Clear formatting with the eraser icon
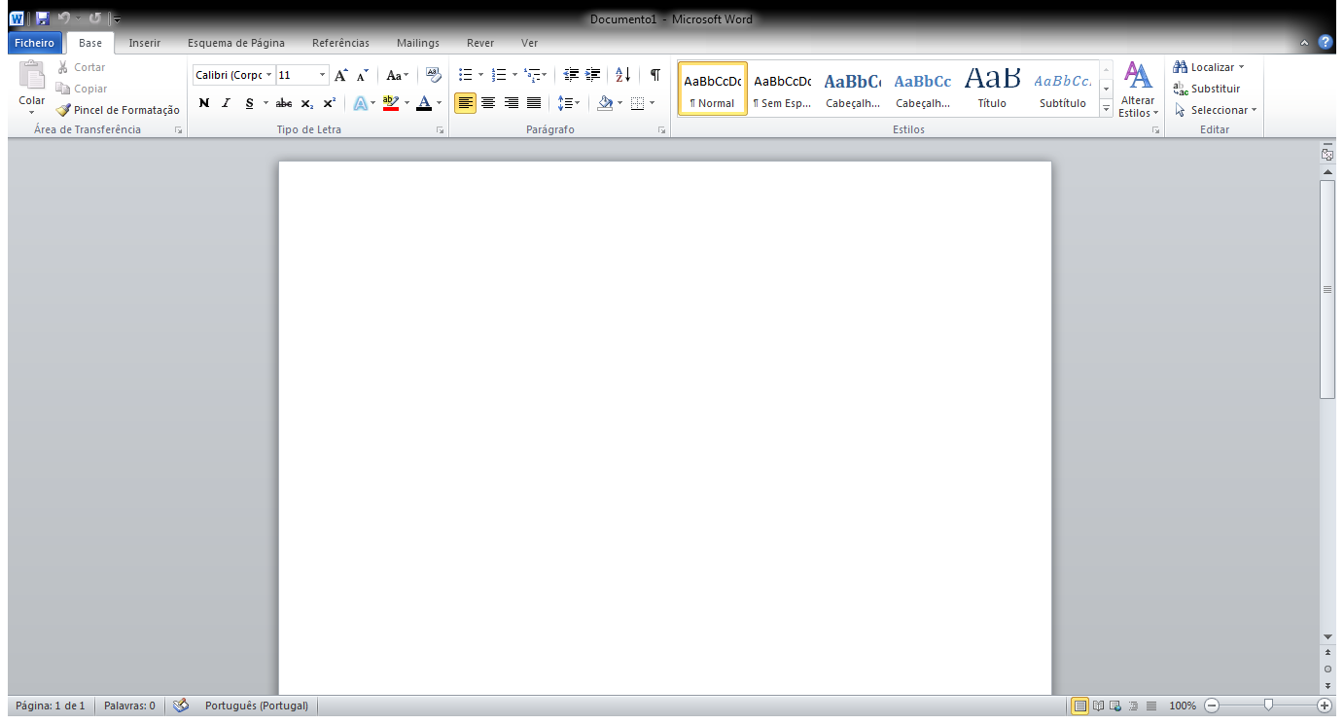 434,75
